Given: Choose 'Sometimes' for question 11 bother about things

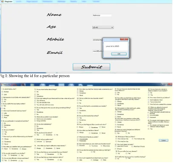Looking at the screenshot, I should point(35,96).
